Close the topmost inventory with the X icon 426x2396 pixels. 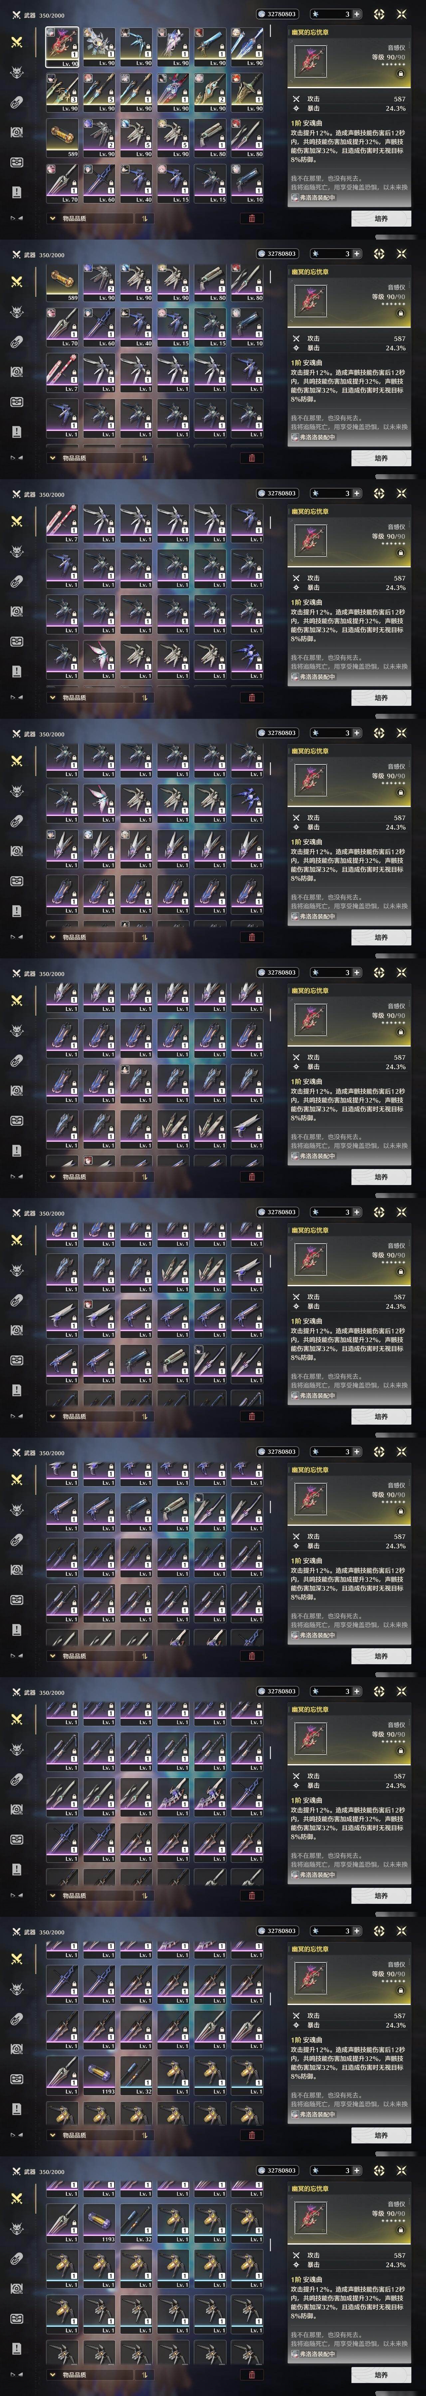[x=402, y=14]
